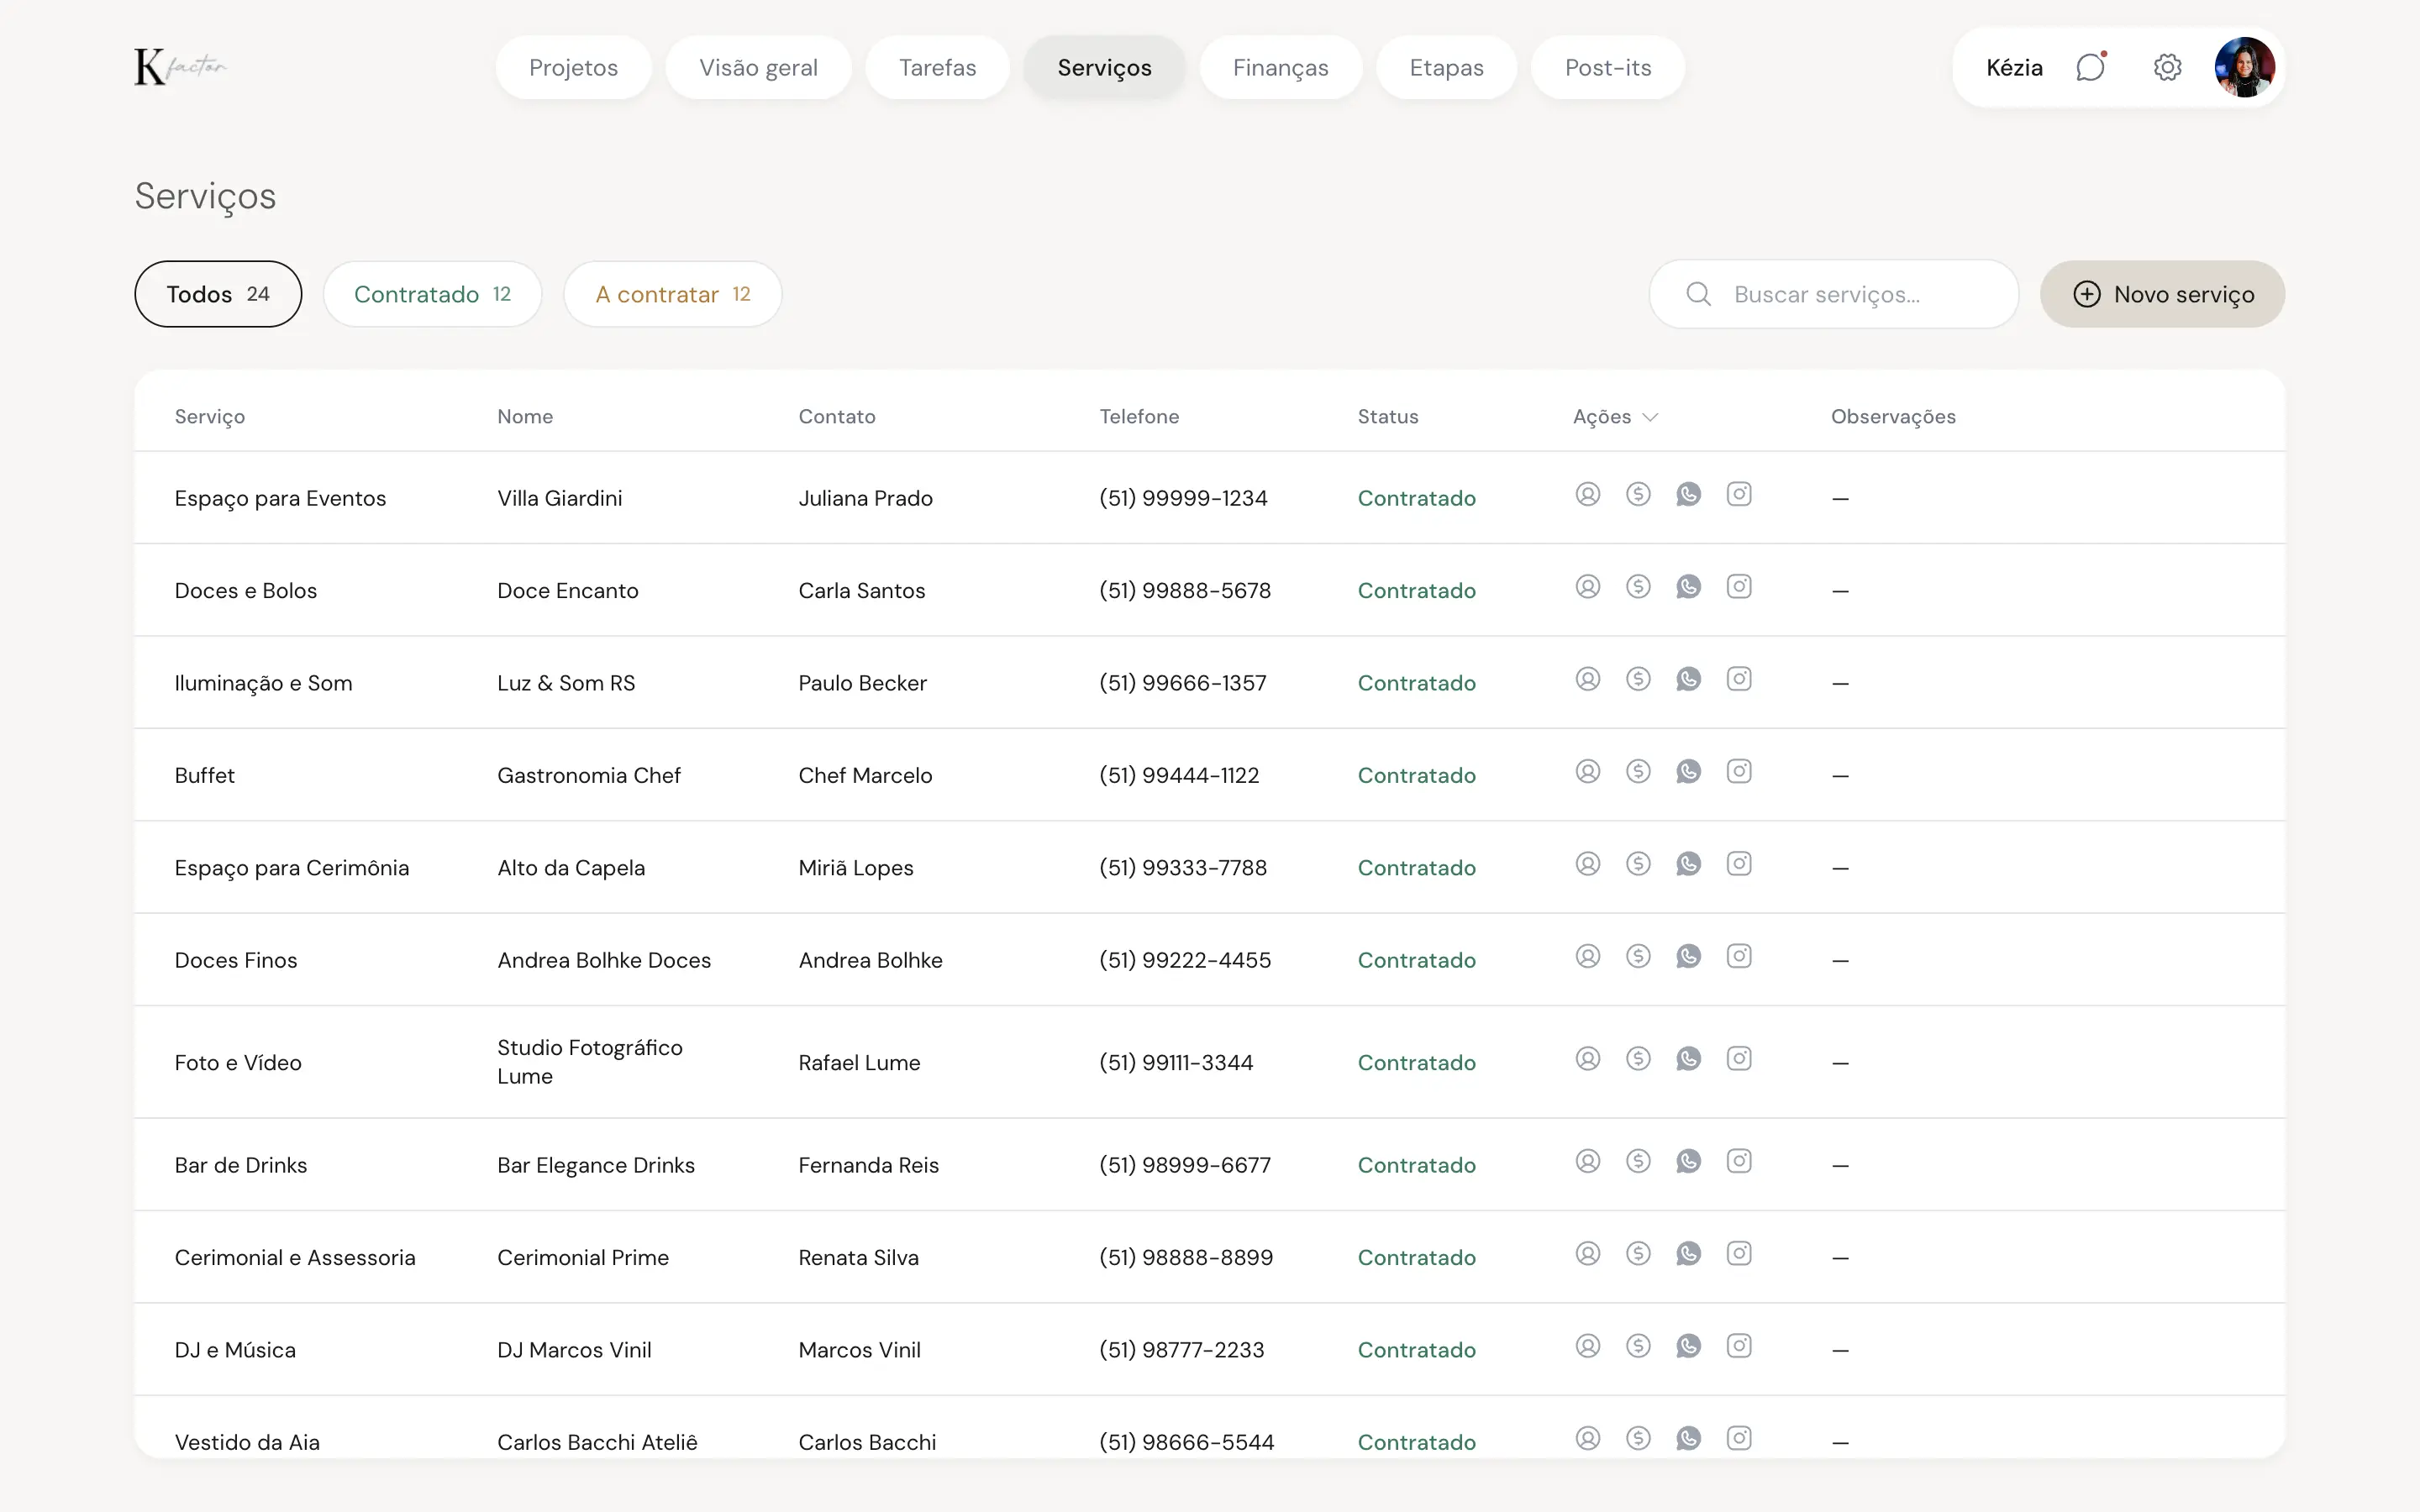This screenshot has height=1512, width=2420.
Task: Select the Espaço para Cerimônia service cell
Action: coord(292,868)
